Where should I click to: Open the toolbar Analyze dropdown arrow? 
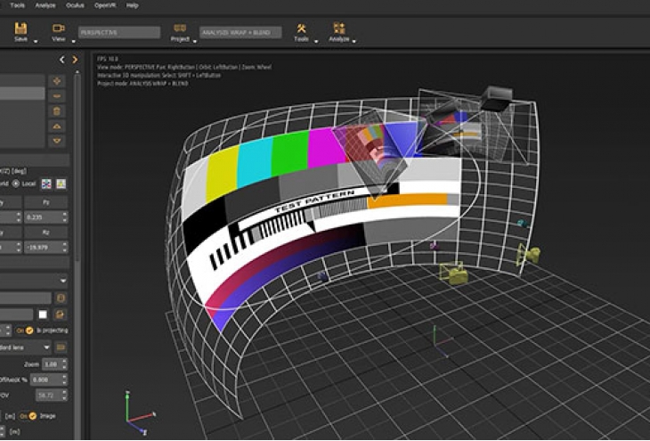coord(354,41)
